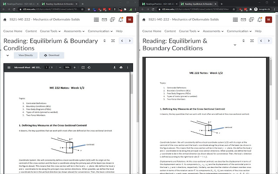The width and height of the screenshot is (278, 174).
Task: Rotate the PDF counterclockwise
Action: pyautogui.click(x=89, y=67)
